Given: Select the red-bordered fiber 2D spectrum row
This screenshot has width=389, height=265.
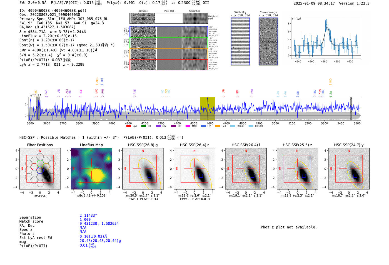Looking at the screenshot, I should 169,65.
